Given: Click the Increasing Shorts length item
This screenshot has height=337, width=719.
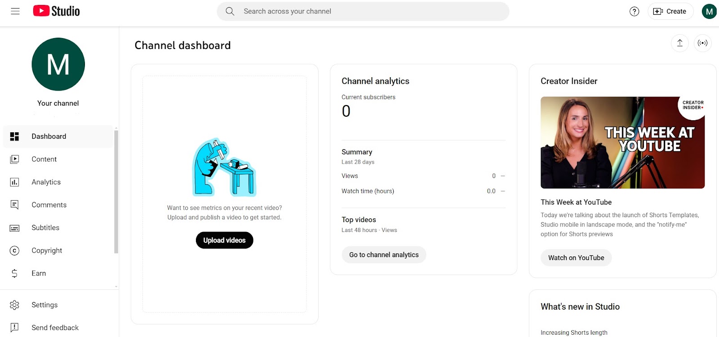Looking at the screenshot, I should click(574, 333).
